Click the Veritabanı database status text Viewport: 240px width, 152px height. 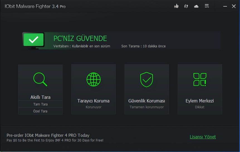(82, 46)
